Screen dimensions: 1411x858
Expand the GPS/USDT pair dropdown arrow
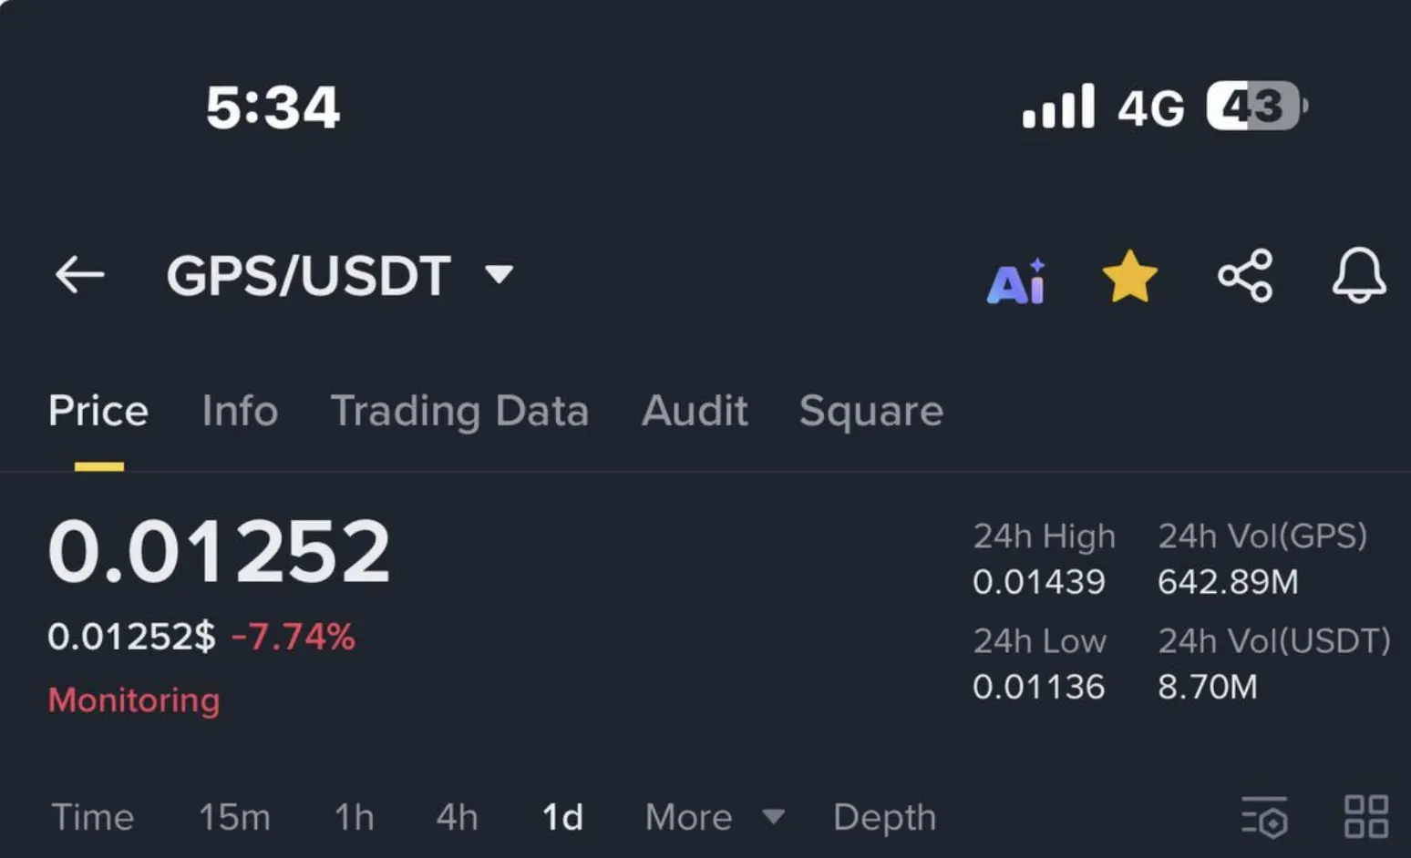(x=500, y=273)
